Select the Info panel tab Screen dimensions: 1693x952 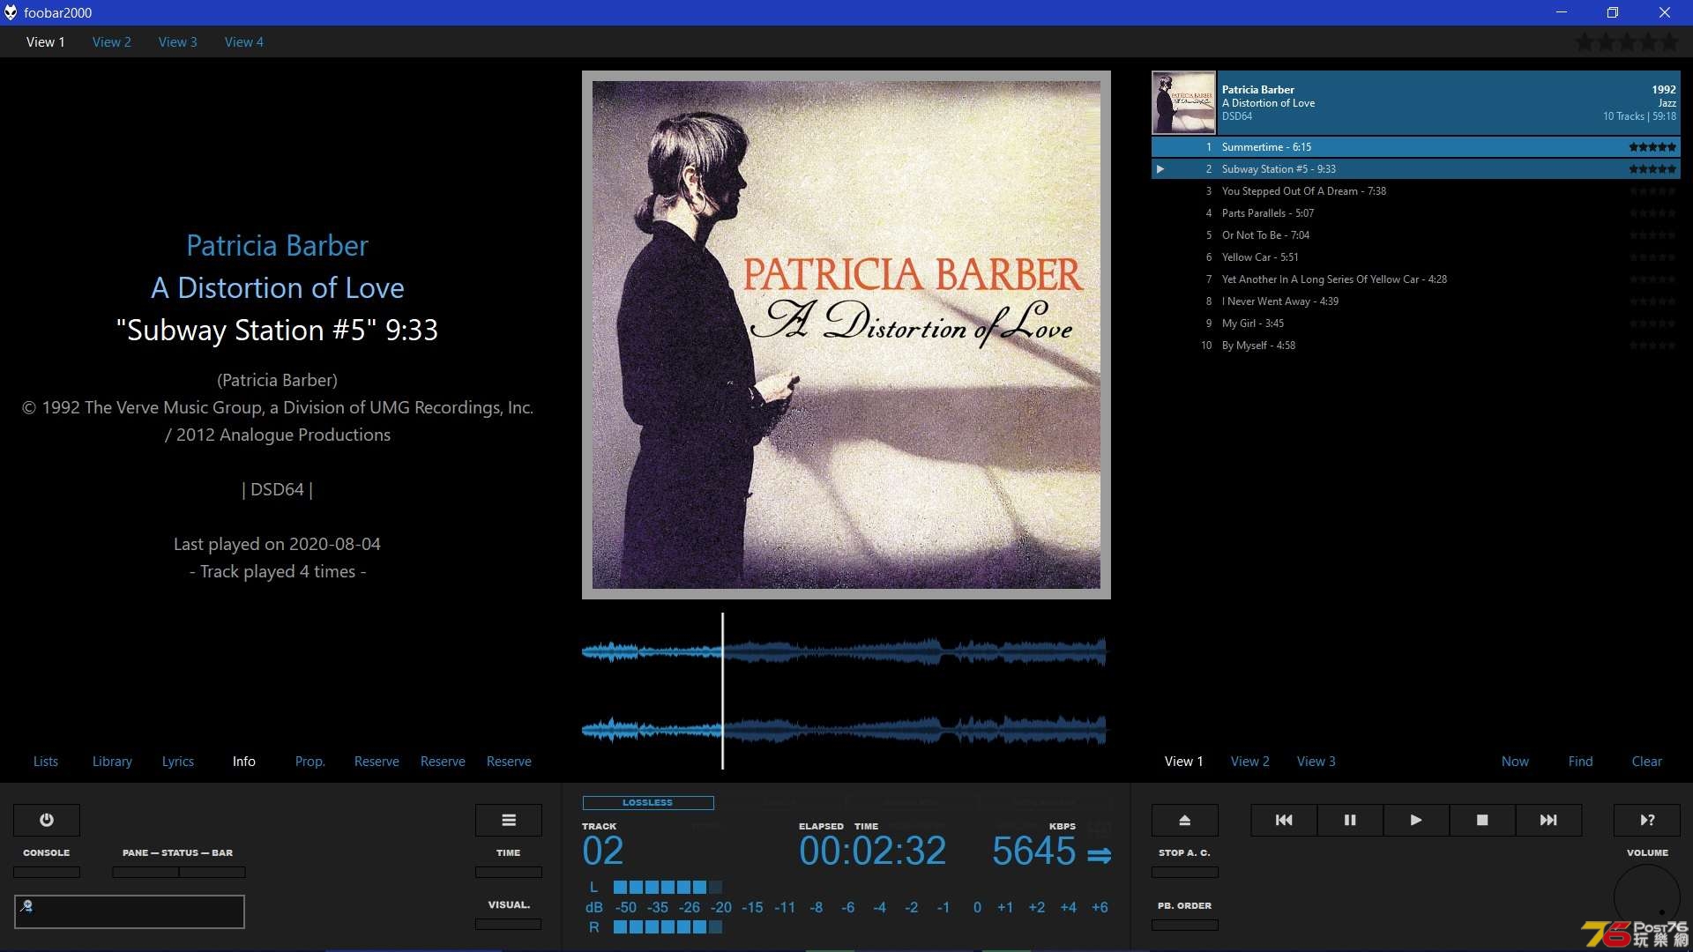coord(244,762)
